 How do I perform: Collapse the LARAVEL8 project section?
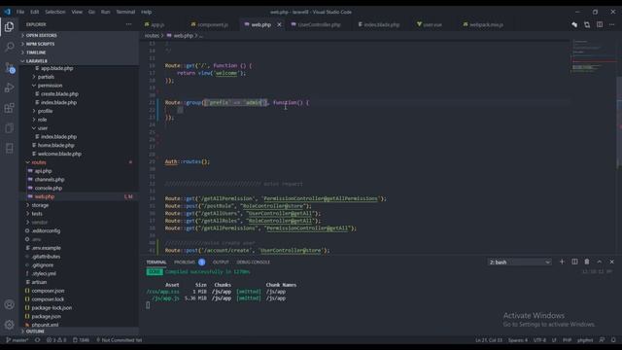(37, 61)
